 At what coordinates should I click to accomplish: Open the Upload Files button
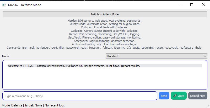198,96
